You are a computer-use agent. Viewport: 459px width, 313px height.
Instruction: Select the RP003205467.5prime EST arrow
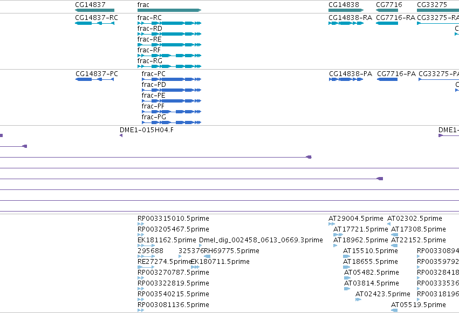[x=141, y=235]
